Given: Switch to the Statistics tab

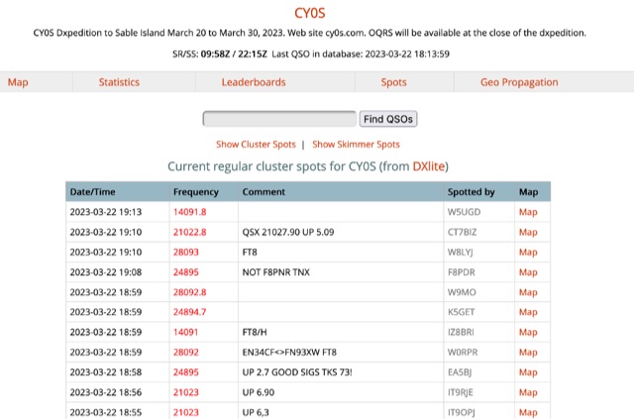Looking at the screenshot, I should coord(119,82).
